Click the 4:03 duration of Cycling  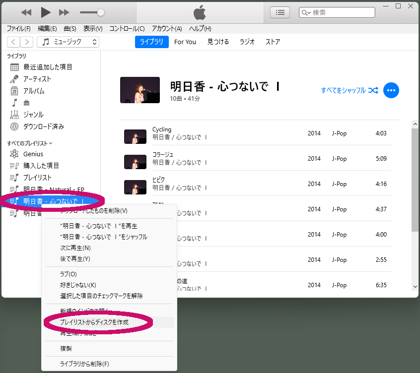coord(381,133)
